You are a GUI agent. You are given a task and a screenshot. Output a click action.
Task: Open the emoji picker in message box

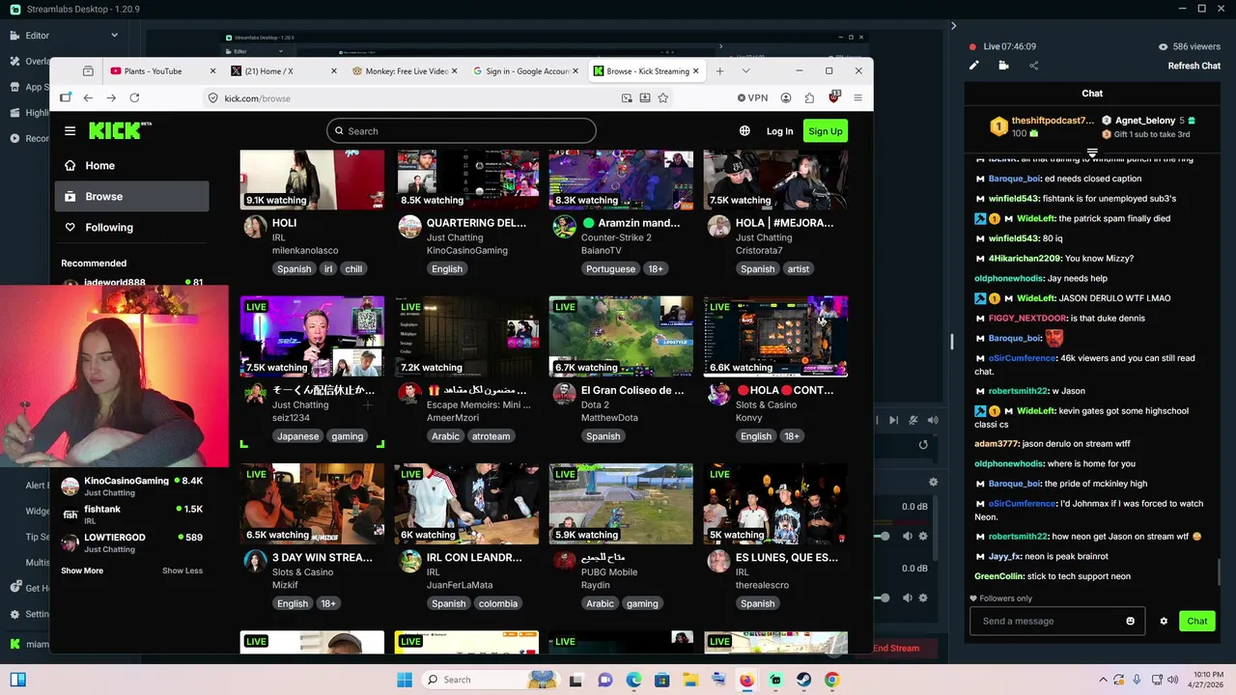click(1130, 621)
